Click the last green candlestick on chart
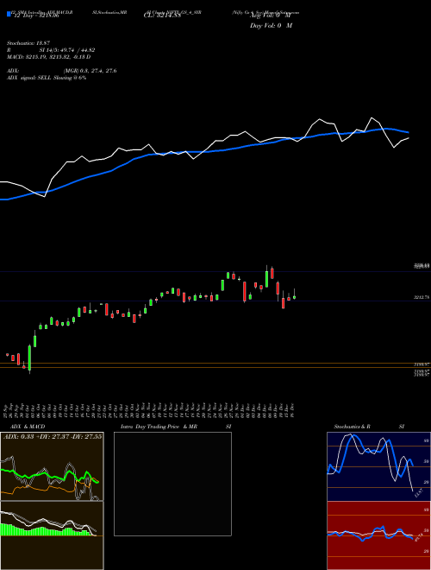This screenshot has width=431, height=570. point(295,296)
